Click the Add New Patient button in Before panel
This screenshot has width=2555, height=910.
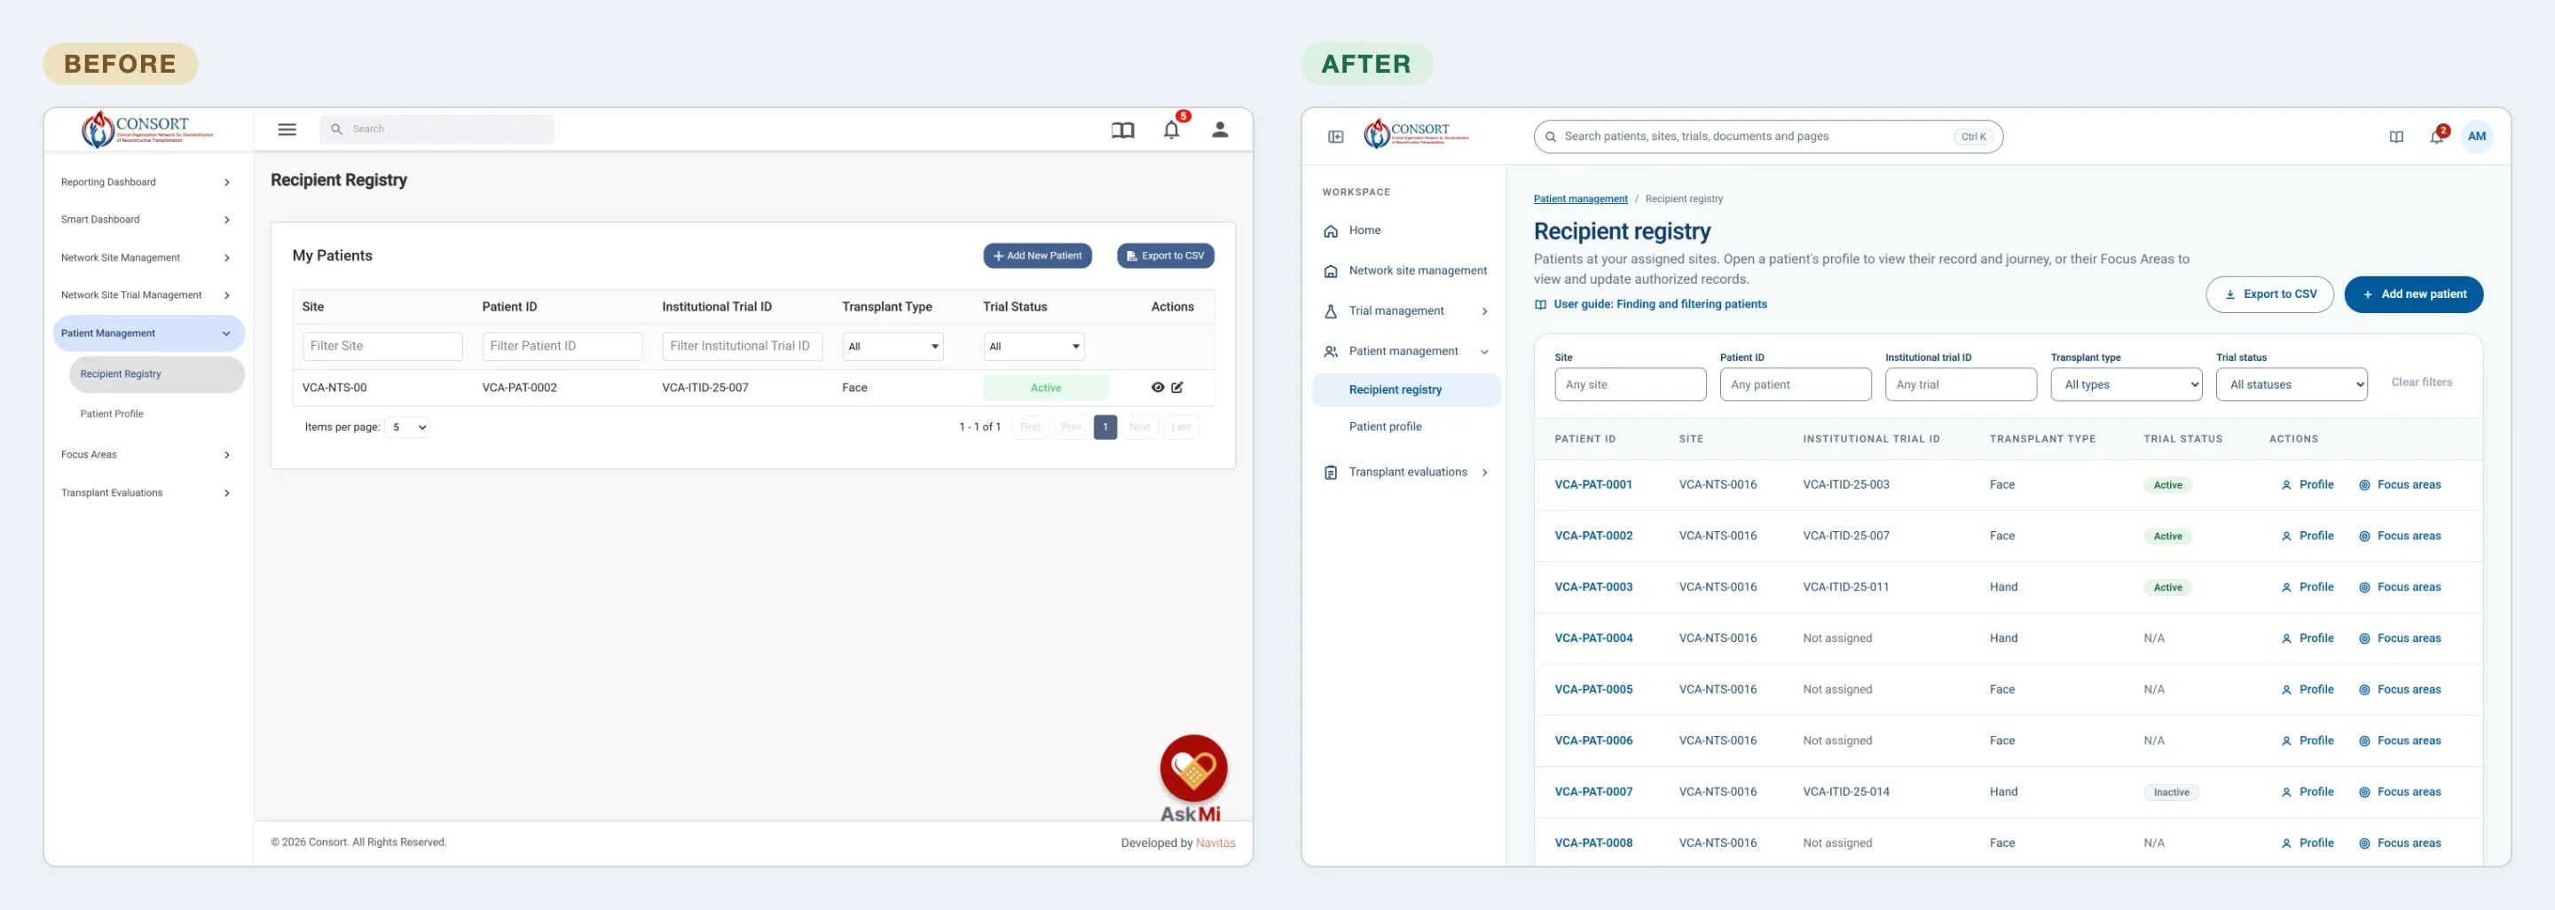coord(1037,255)
